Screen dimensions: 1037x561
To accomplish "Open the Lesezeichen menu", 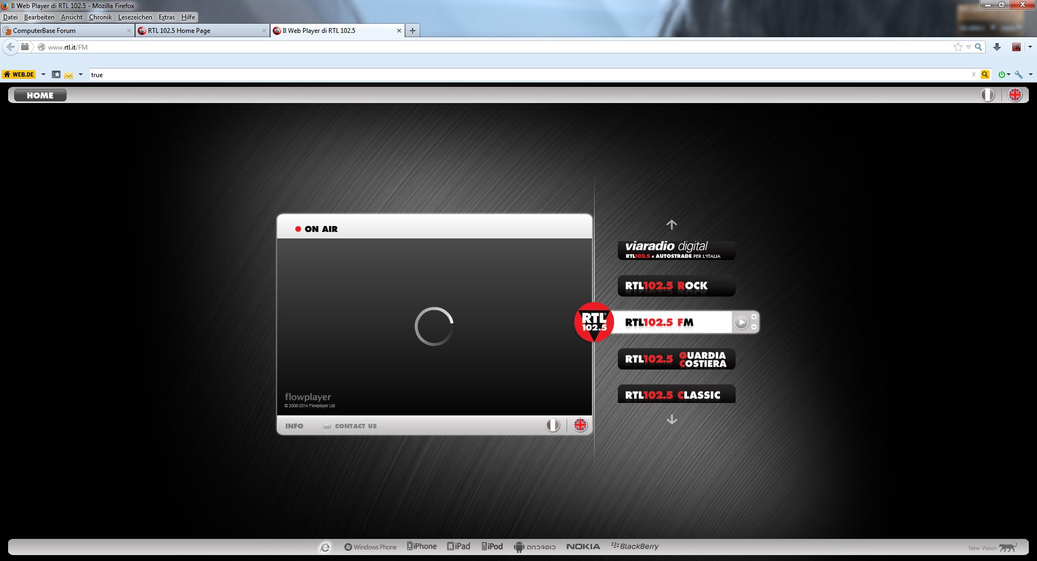I will coord(135,17).
